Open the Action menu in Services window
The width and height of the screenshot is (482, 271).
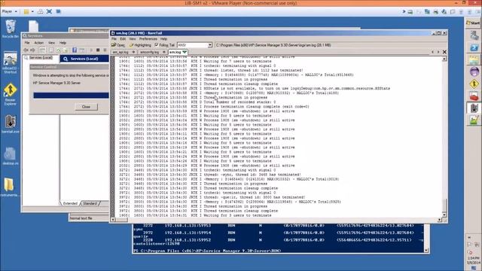coord(38,43)
